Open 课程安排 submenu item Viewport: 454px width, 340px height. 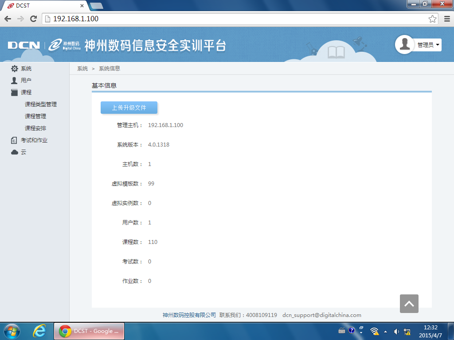tap(35, 128)
